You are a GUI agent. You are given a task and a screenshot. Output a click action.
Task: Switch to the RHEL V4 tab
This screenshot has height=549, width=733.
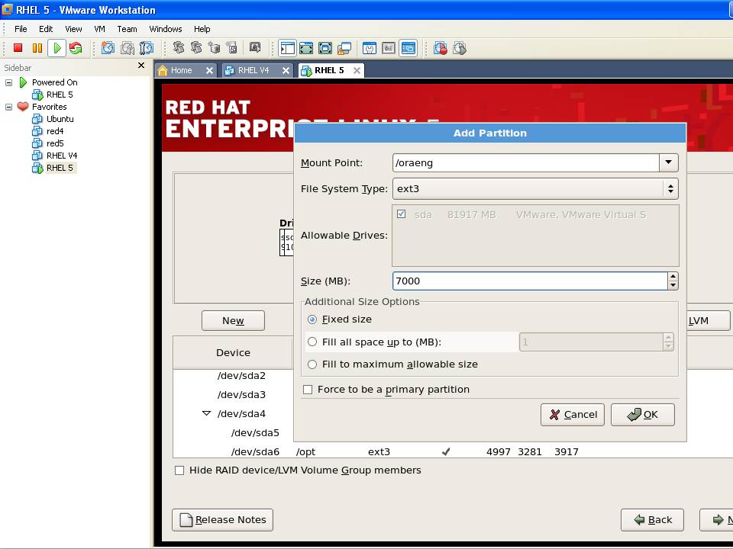[x=253, y=70]
